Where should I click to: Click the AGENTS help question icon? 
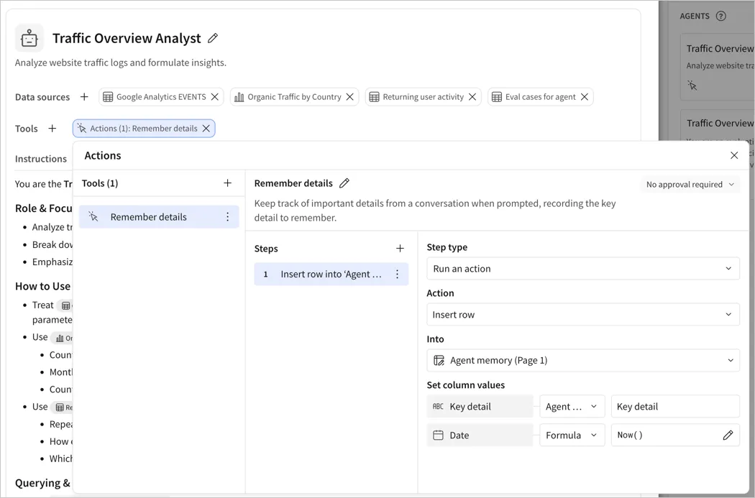tap(720, 16)
